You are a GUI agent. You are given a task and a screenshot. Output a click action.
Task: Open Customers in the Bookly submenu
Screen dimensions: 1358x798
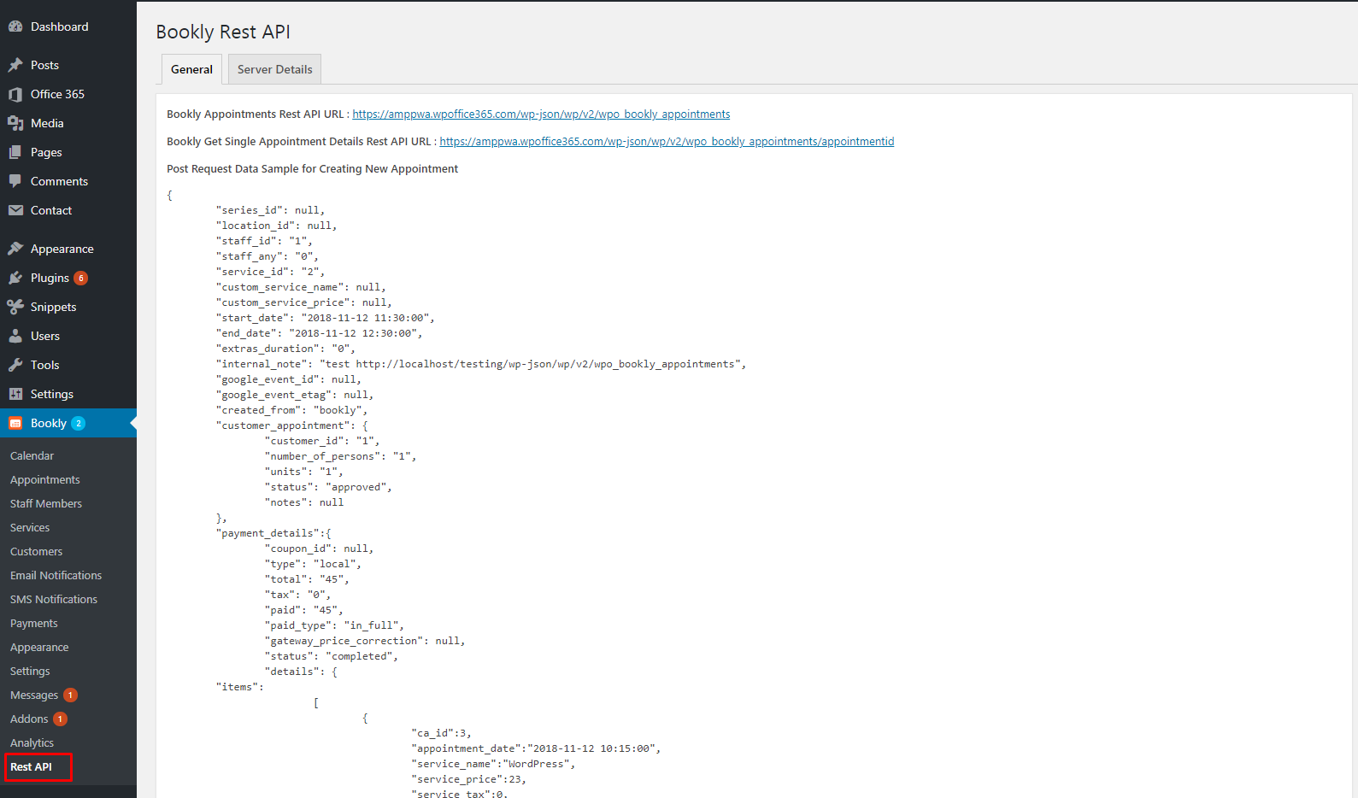37,552
